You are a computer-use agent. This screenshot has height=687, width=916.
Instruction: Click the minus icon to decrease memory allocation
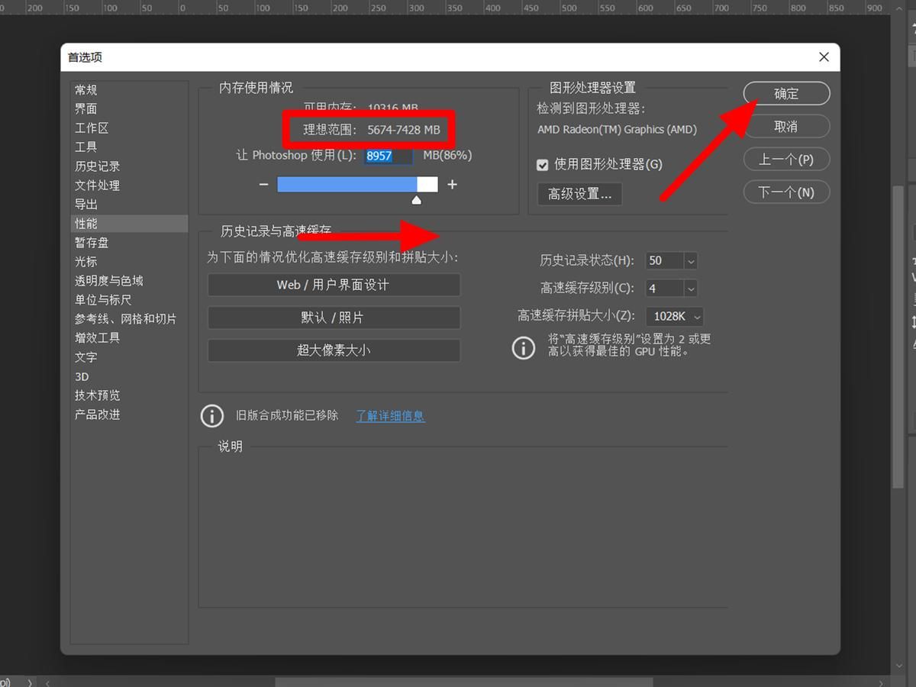coord(263,184)
